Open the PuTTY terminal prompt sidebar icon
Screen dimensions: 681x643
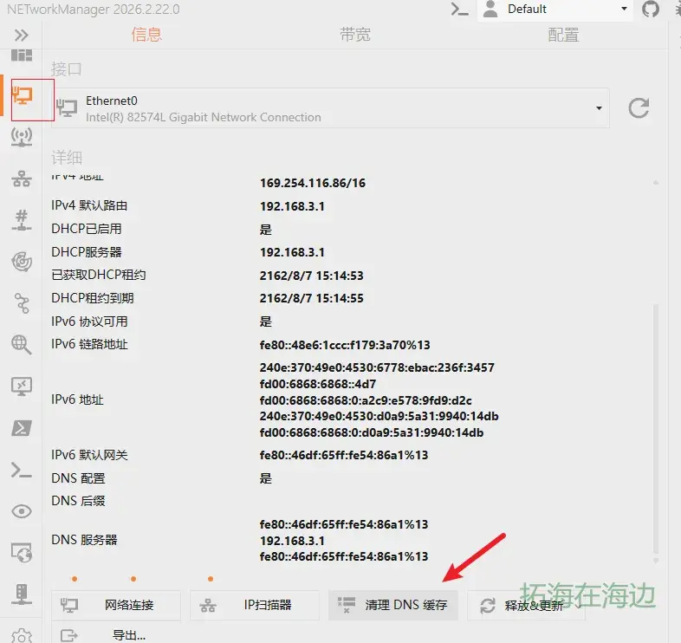(22, 470)
